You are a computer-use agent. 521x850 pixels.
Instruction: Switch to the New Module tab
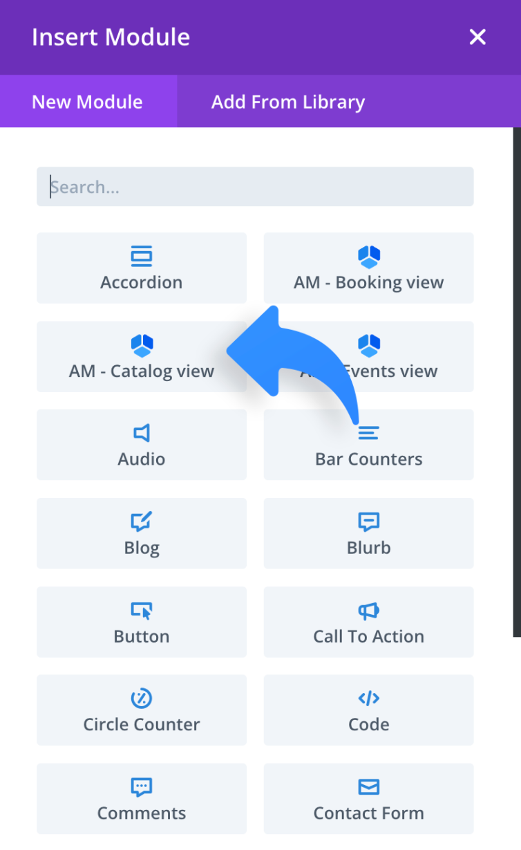88,102
